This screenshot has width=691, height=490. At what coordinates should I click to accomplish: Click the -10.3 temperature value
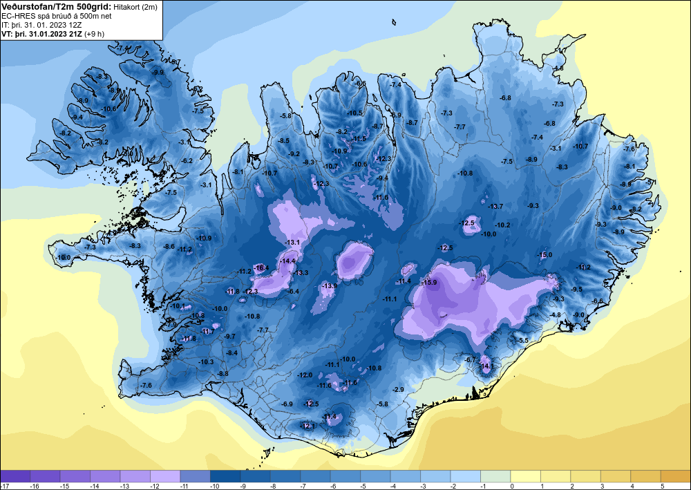click(x=206, y=362)
